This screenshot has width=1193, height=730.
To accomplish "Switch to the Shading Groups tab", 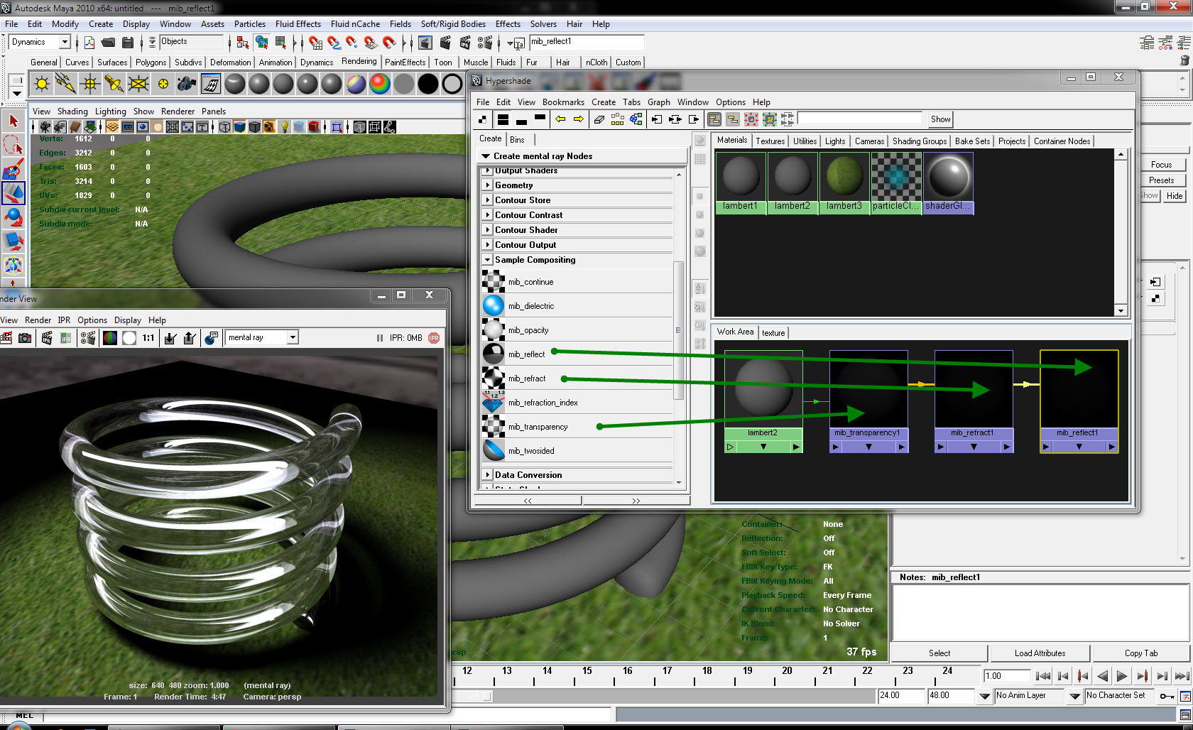I will coord(920,141).
